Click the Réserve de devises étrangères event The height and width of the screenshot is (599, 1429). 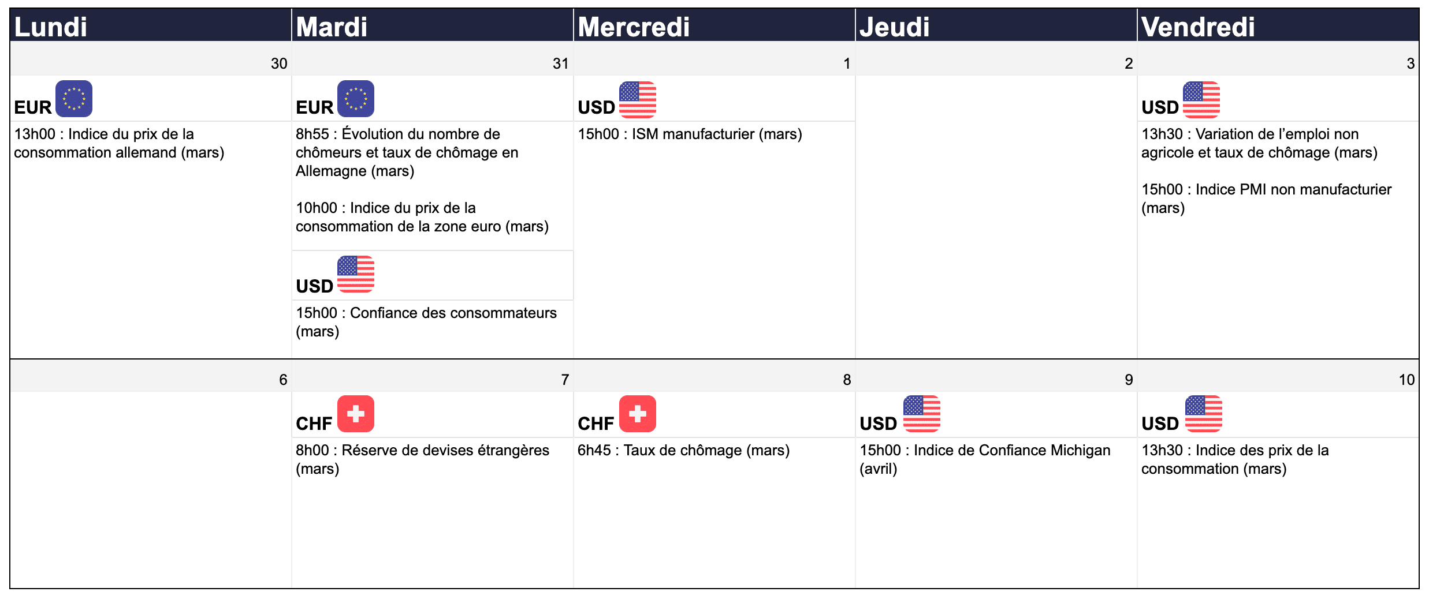coord(422,459)
